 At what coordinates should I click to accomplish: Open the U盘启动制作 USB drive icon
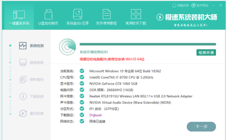click(48, 14)
